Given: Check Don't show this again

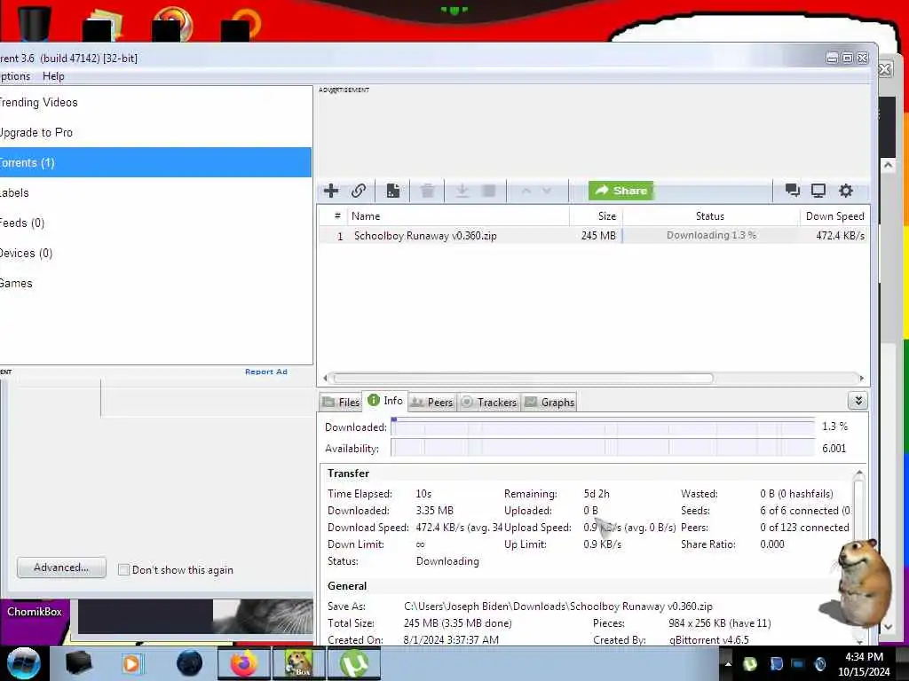Looking at the screenshot, I should pos(123,570).
